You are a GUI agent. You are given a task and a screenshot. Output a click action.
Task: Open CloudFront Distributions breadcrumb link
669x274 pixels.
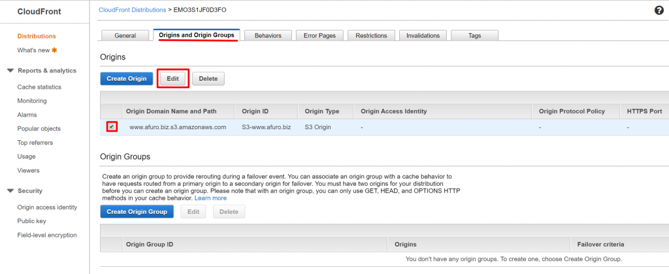point(132,9)
